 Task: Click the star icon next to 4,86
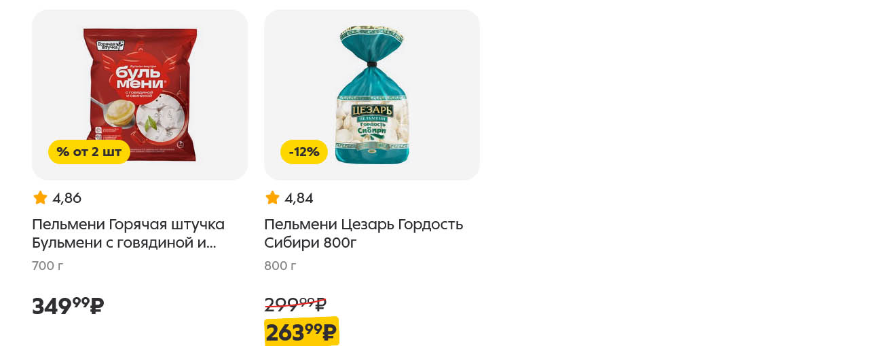(40, 198)
